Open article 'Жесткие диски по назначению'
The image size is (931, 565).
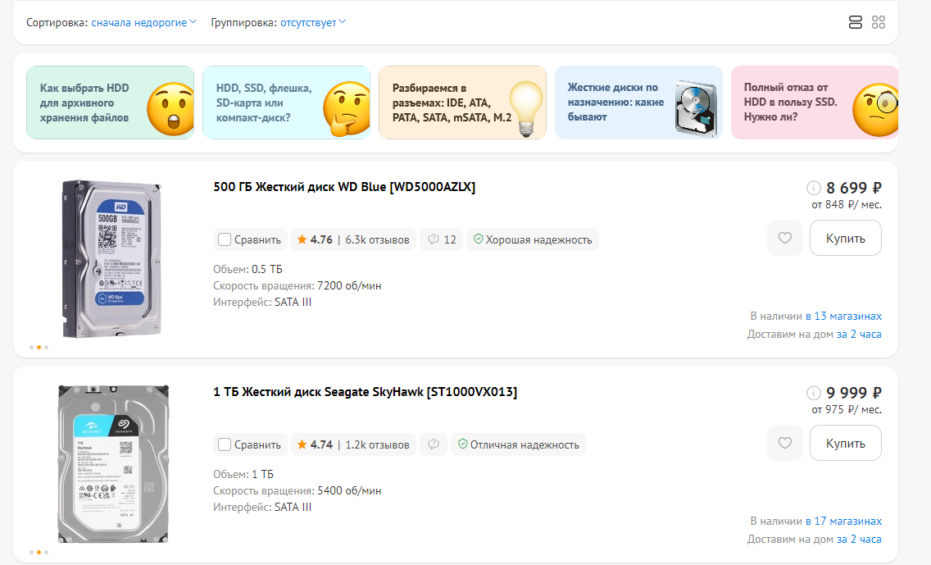click(639, 103)
